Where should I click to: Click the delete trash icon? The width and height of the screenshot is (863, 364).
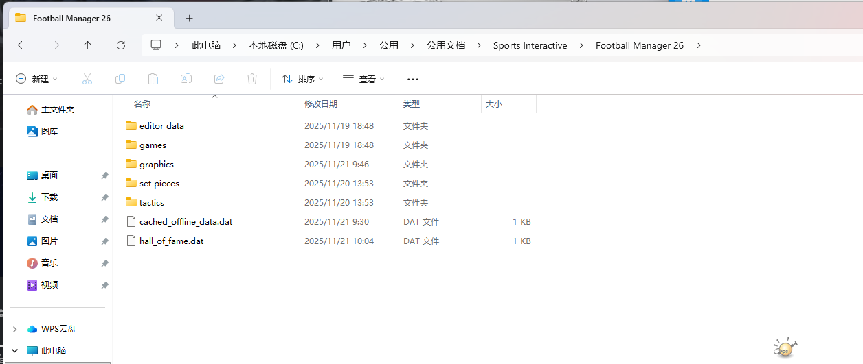[252, 79]
